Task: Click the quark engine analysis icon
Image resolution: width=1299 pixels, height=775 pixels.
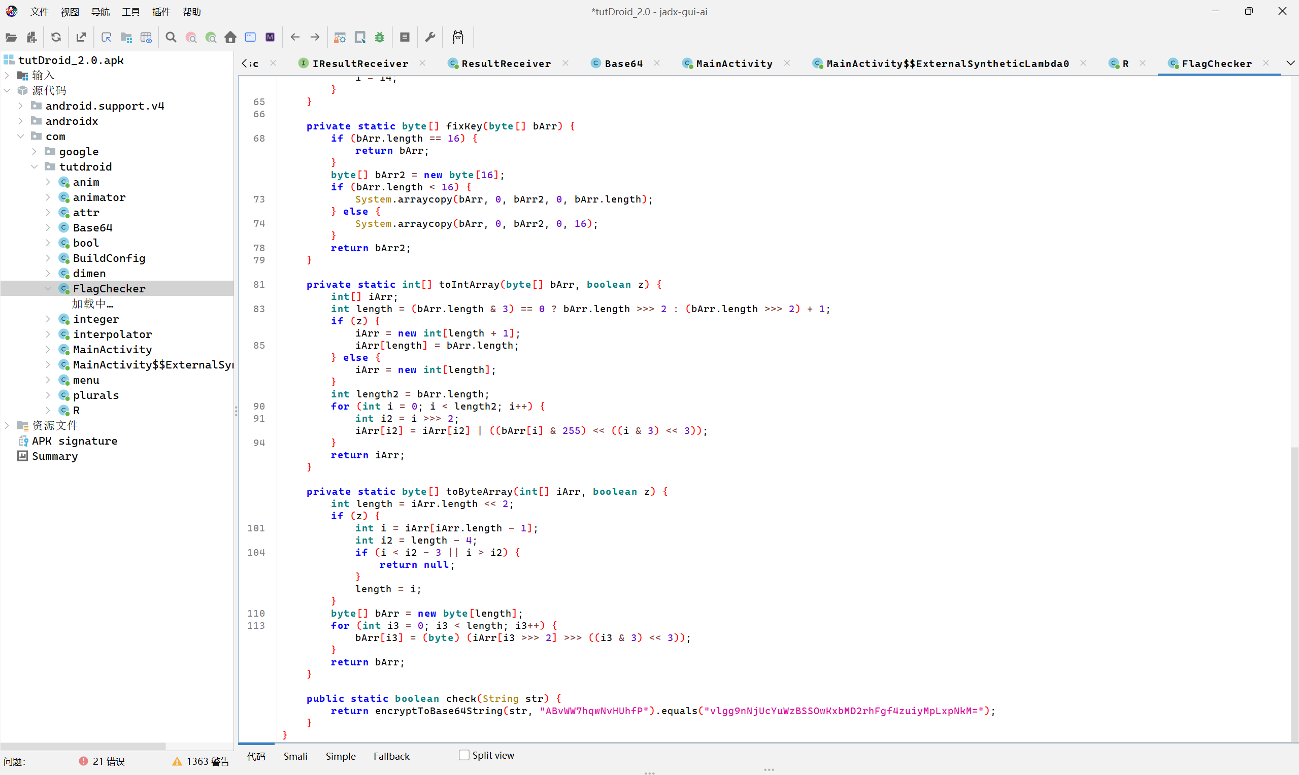Action: (x=360, y=37)
